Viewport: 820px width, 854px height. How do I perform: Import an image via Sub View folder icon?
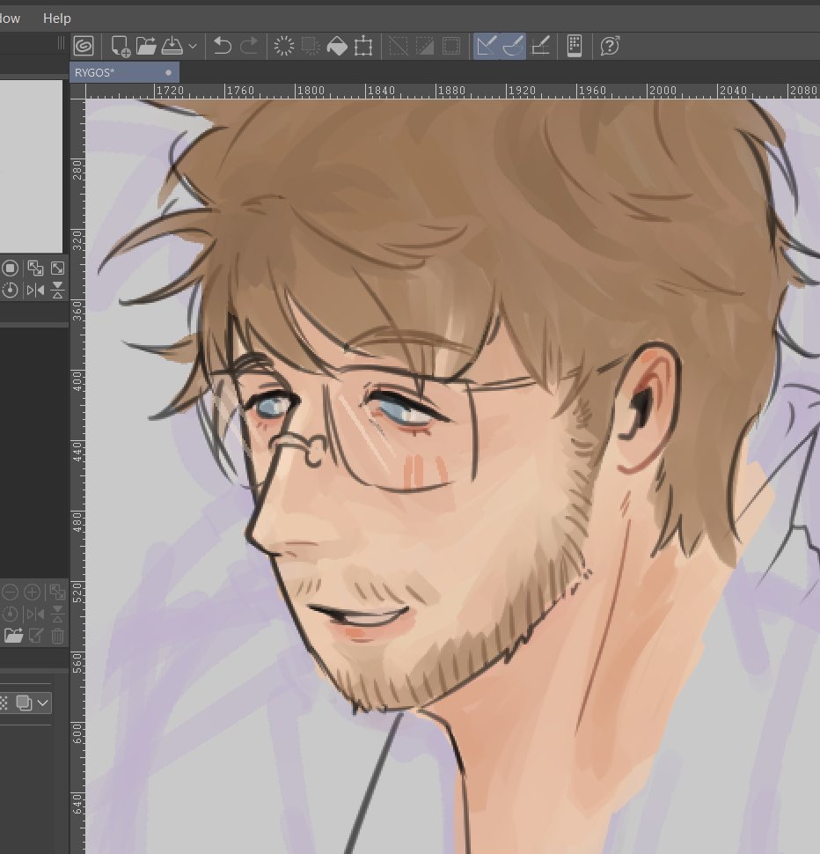point(13,636)
